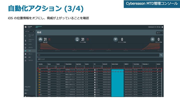Viewport: 180px width, 101px height.
Task: Click the Policy shield sidebar icon
Action: click(25, 54)
